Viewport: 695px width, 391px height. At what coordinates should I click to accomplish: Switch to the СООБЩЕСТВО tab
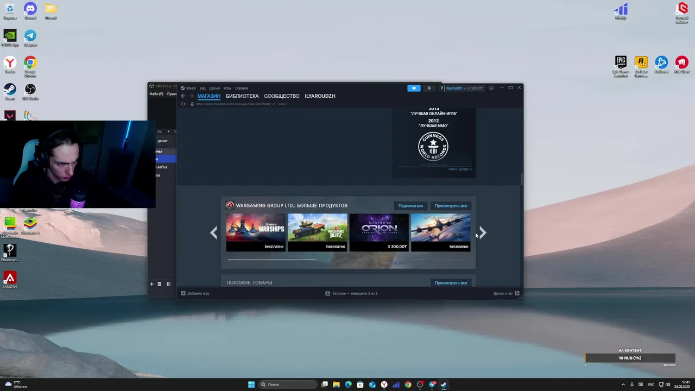point(282,96)
